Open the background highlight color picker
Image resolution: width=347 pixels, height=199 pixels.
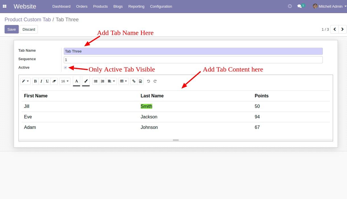tap(86, 81)
